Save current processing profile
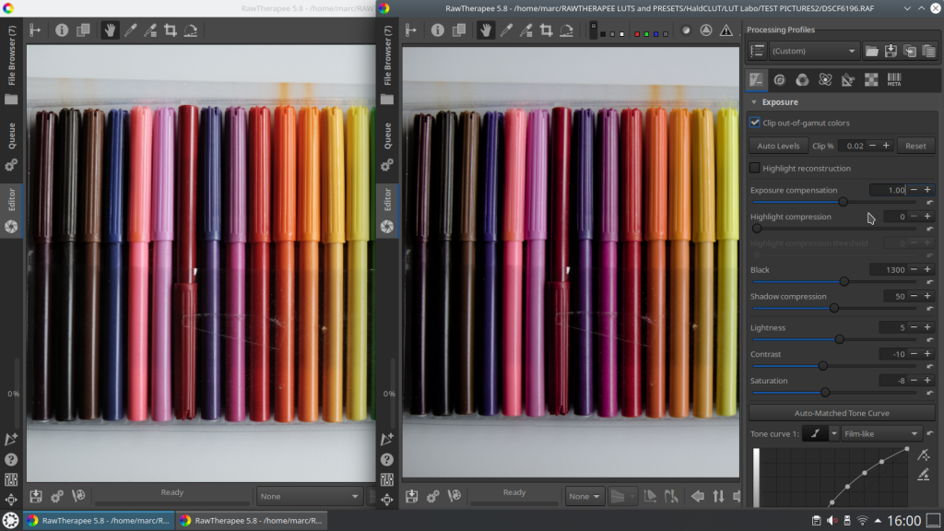The height and width of the screenshot is (531, 944). pyautogui.click(x=891, y=52)
